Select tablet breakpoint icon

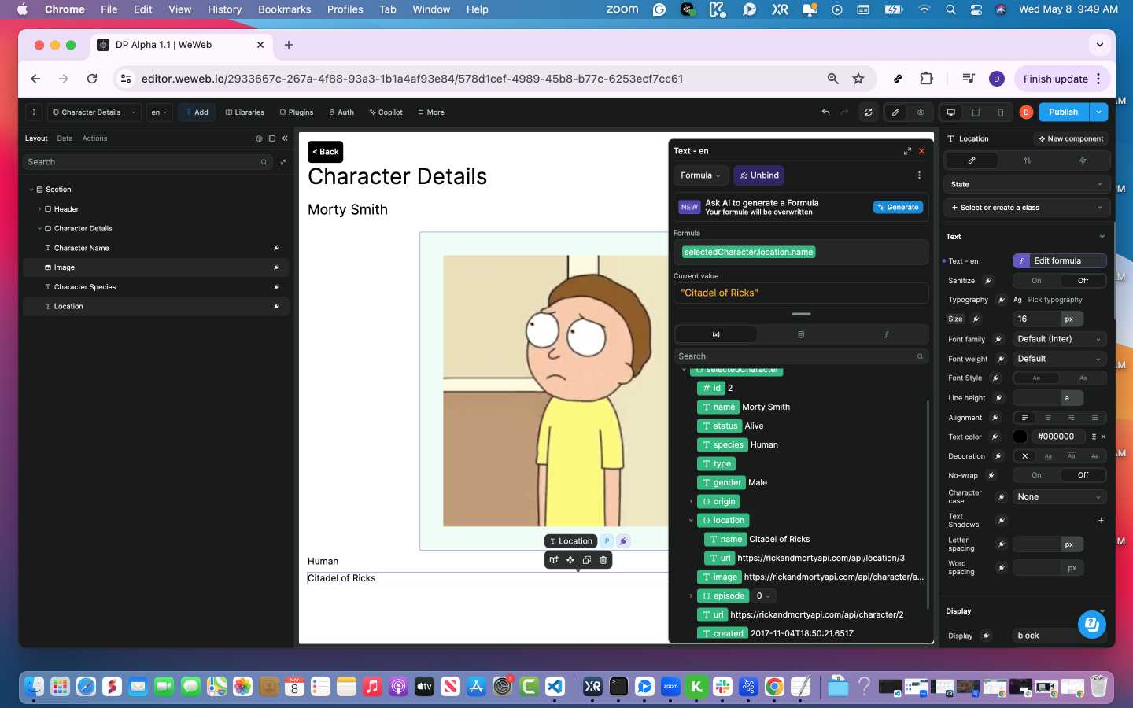coord(976,112)
